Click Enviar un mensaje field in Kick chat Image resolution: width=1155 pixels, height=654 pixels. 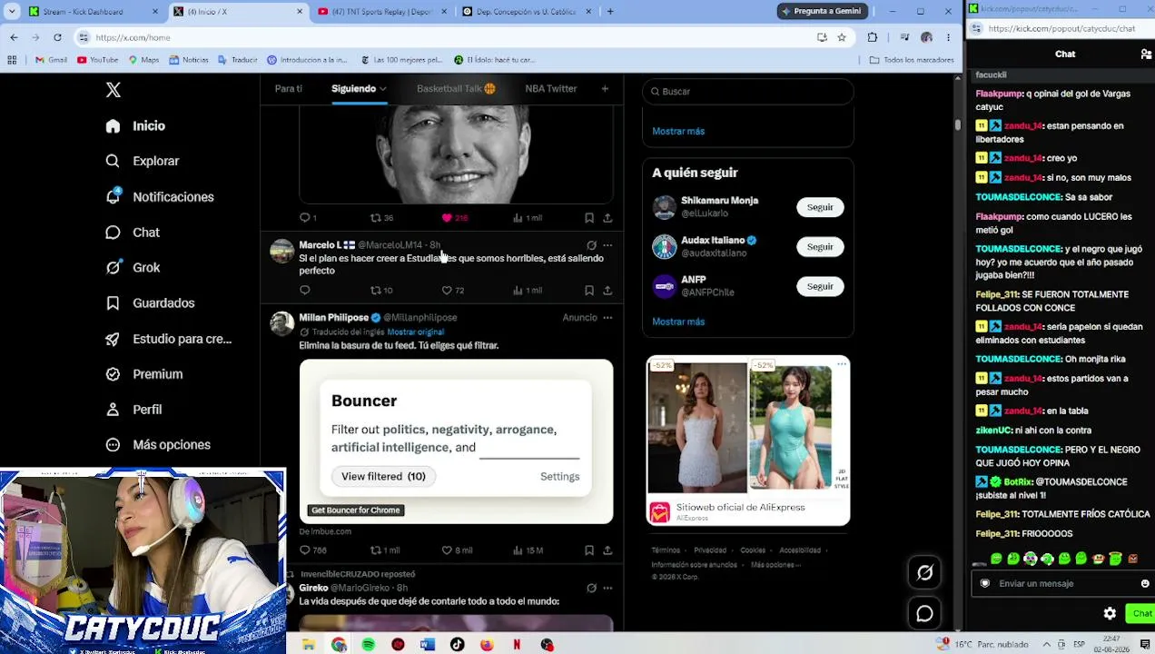click(x=1062, y=583)
